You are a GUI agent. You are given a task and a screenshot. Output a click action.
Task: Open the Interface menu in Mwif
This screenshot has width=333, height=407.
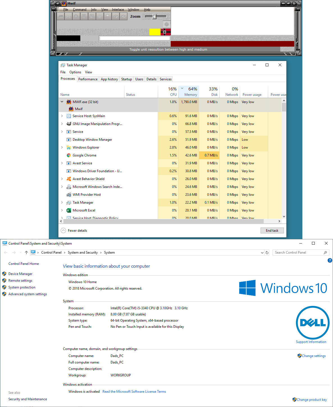[x=118, y=10]
